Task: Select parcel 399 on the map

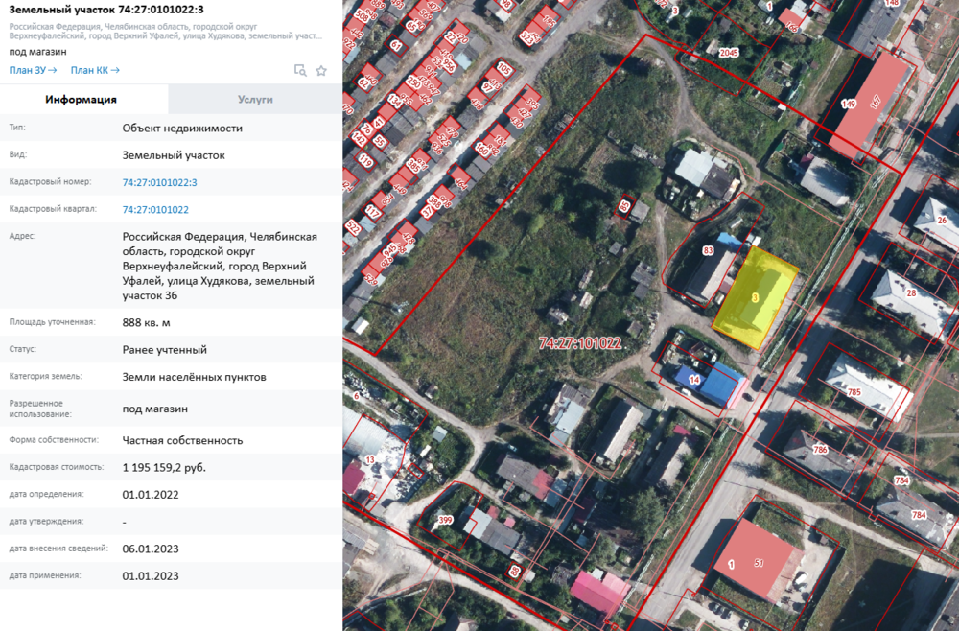Action: click(x=445, y=520)
